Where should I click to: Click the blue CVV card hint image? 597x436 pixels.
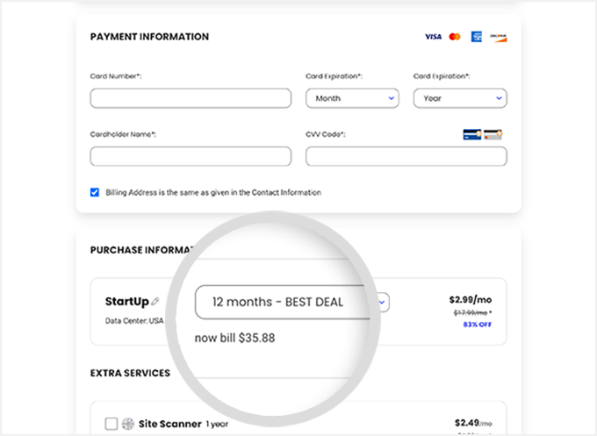(471, 134)
